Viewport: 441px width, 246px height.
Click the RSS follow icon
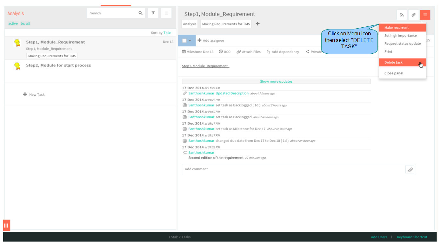click(402, 15)
